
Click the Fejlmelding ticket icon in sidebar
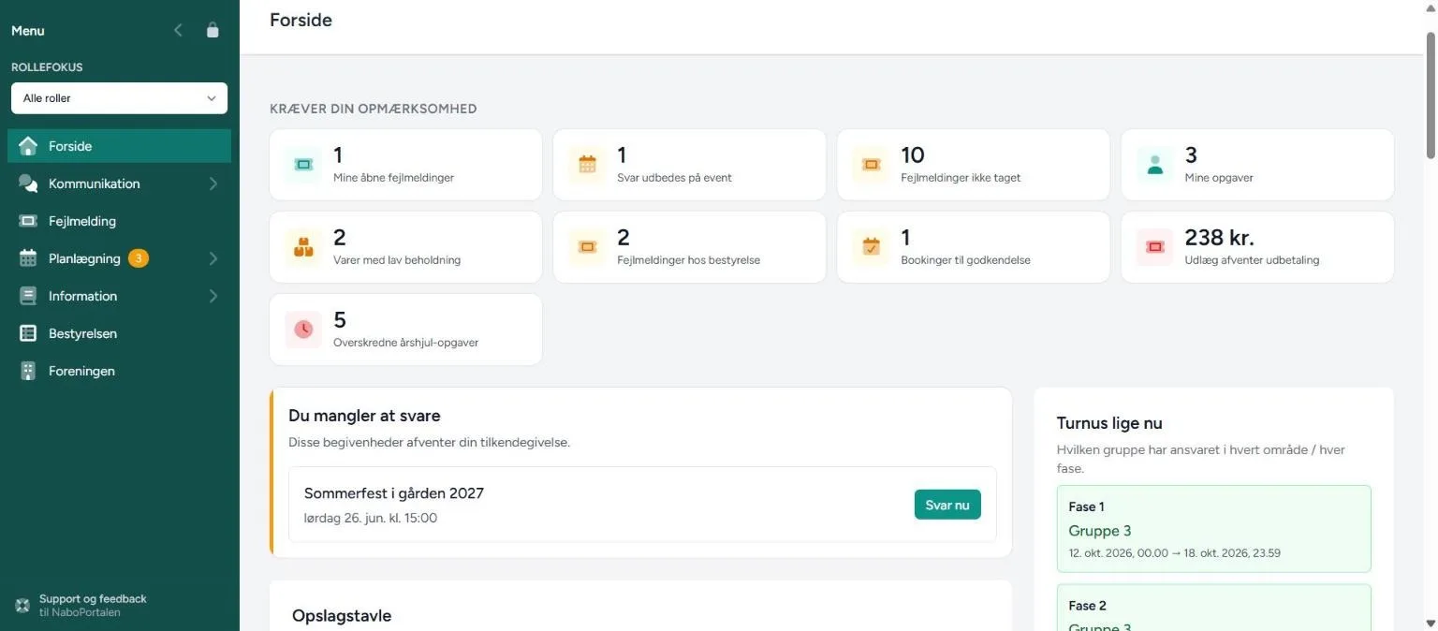coord(28,221)
